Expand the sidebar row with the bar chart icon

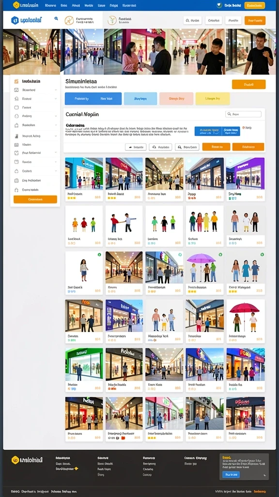(35, 136)
